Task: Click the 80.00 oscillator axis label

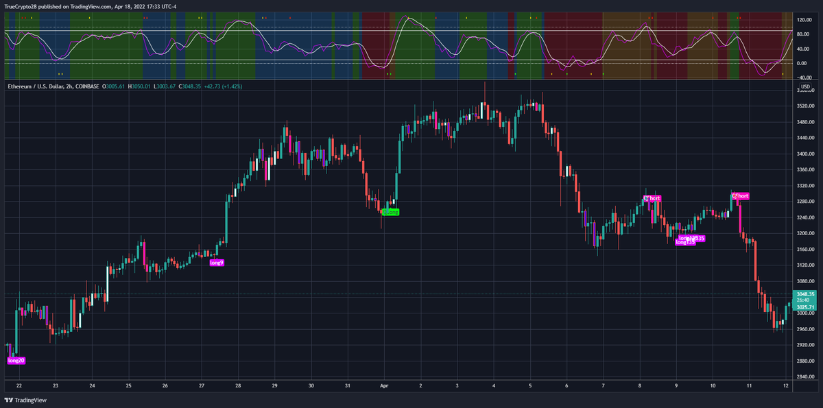Action: click(x=804, y=33)
